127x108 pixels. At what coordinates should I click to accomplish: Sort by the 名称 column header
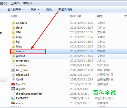click(14, 16)
